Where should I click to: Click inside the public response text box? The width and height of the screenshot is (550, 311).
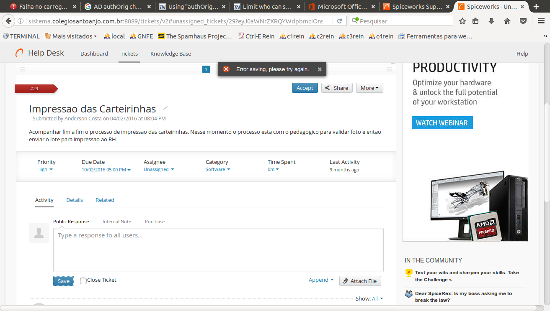click(218, 249)
